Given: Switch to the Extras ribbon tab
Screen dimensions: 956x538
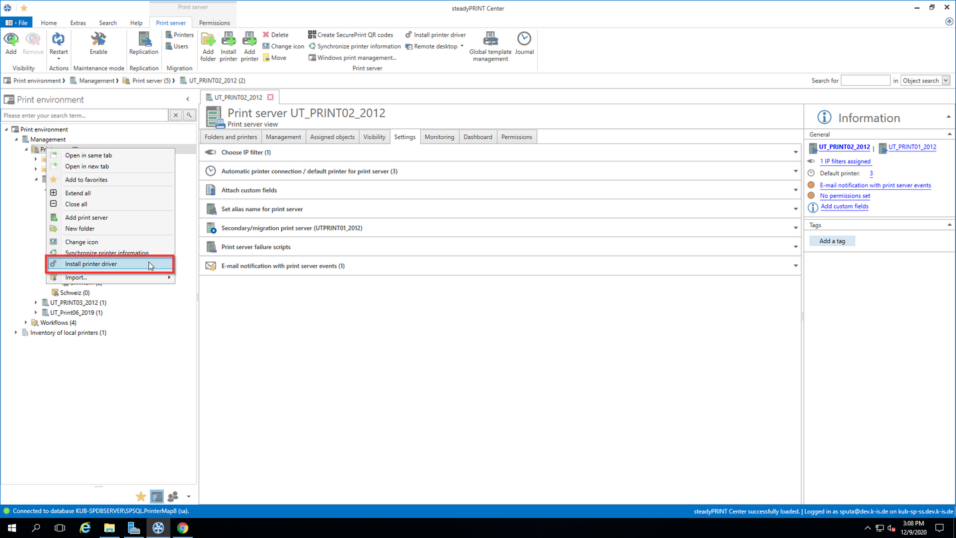Looking at the screenshot, I should 78,23.
